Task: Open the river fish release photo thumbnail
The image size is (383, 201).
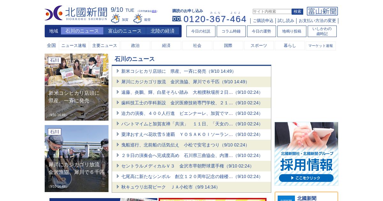Action: pos(77,159)
